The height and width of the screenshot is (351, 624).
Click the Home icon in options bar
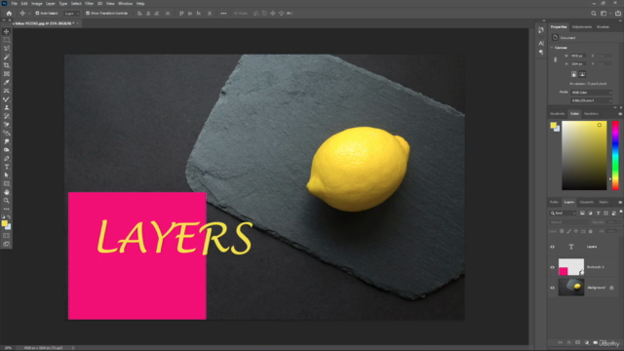pos(9,13)
